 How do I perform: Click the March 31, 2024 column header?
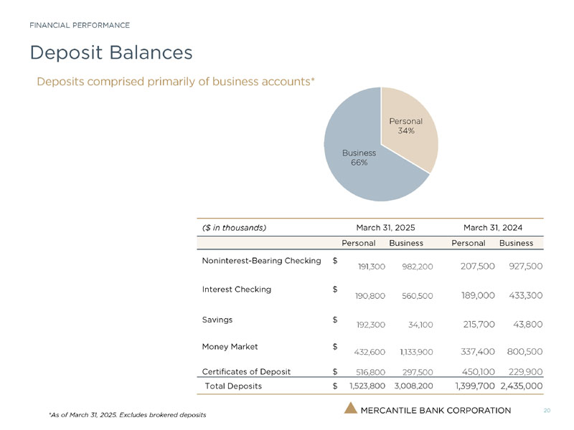coord(493,228)
